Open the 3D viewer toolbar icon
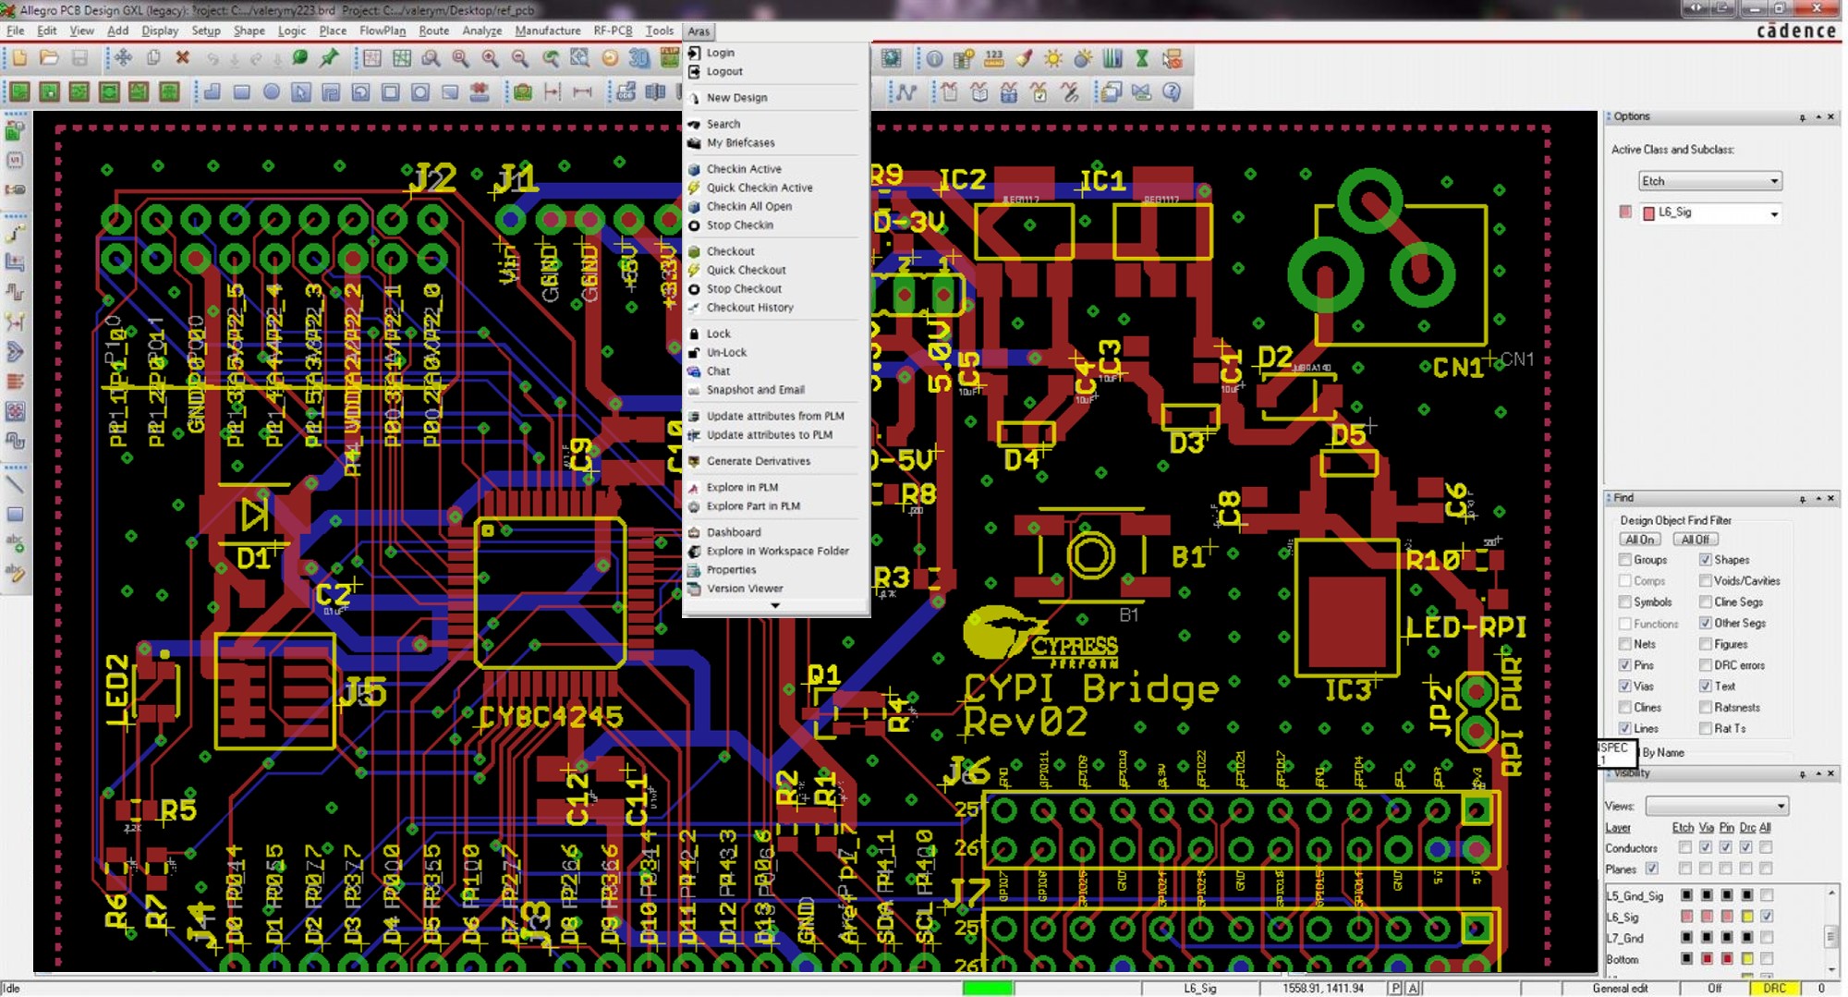 point(638,59)
